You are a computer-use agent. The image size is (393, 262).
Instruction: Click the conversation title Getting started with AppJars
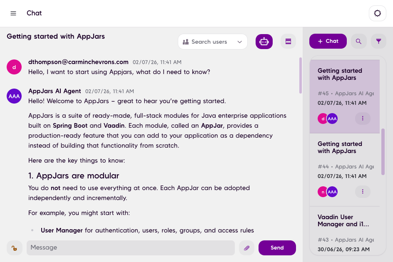pos(56,36)
